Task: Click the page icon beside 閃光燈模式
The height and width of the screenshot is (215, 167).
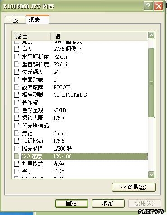Action: tap(17, 126)
